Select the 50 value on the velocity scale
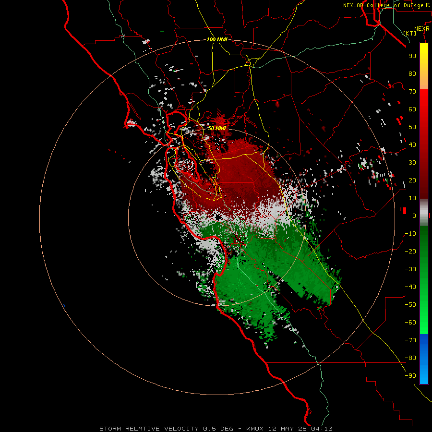Screen dimensions: 432x432 (x=412, y=127)
